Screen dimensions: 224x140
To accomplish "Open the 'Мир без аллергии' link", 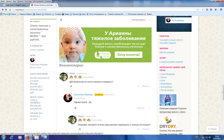I will 167,52.
